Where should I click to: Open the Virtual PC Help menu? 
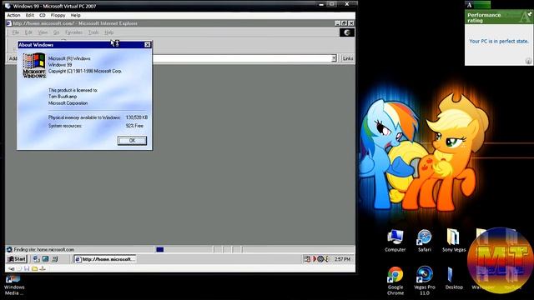pos(75,15)
